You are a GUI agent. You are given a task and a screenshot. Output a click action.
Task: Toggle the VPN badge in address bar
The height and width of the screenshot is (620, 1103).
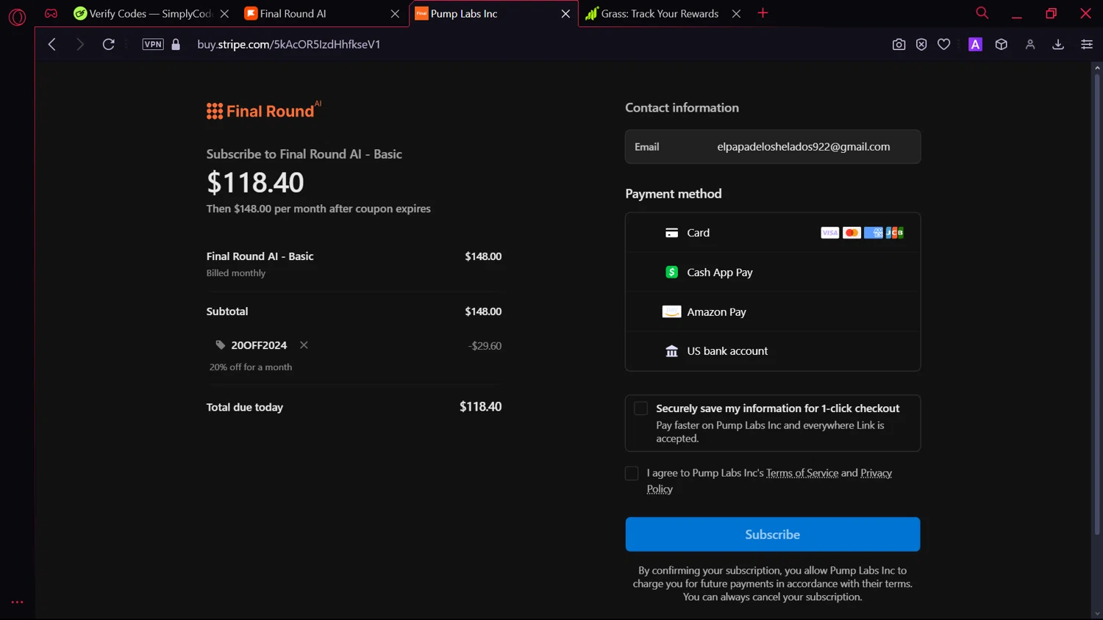(153, 45)
